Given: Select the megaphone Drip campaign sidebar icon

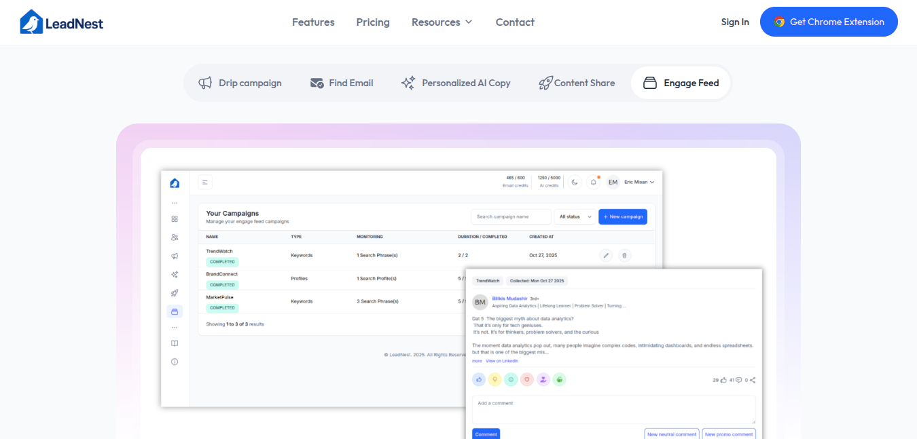Looking at the screenshot, I should (x=174, y=256).
